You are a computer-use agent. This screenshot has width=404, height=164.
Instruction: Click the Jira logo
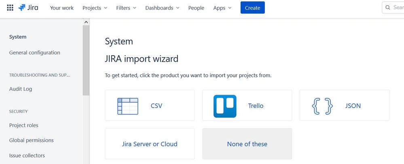(x=28, y=8)
